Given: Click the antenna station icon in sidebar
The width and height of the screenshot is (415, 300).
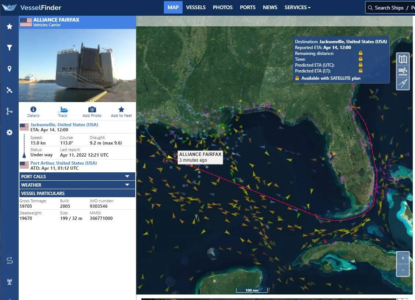Looking at the screenshot, I should click(x=10, y=282).
